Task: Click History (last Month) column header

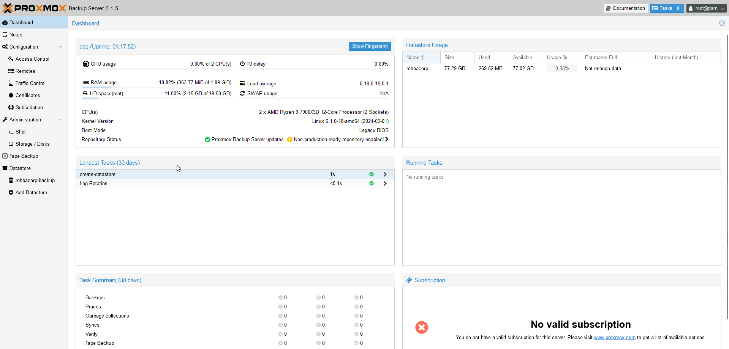Action: click(686, 57)
